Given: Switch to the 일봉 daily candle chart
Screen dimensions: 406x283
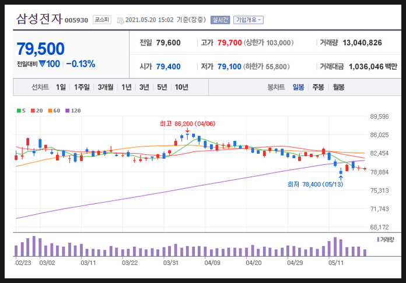Looking at the screenshot, I should click(298, 87).
